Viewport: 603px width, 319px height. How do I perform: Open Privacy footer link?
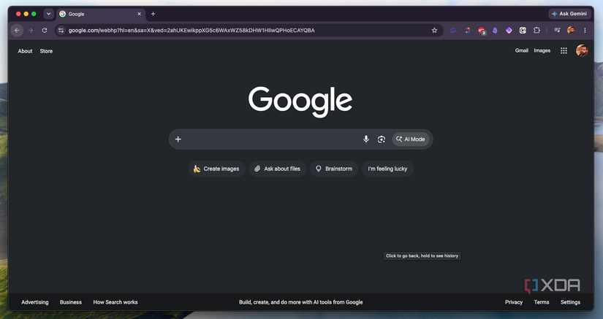click(x=514, y=302)
